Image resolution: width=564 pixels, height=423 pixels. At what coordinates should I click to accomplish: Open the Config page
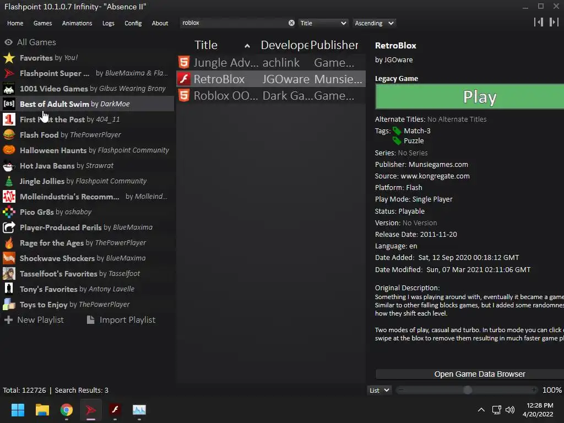point(133,23)
